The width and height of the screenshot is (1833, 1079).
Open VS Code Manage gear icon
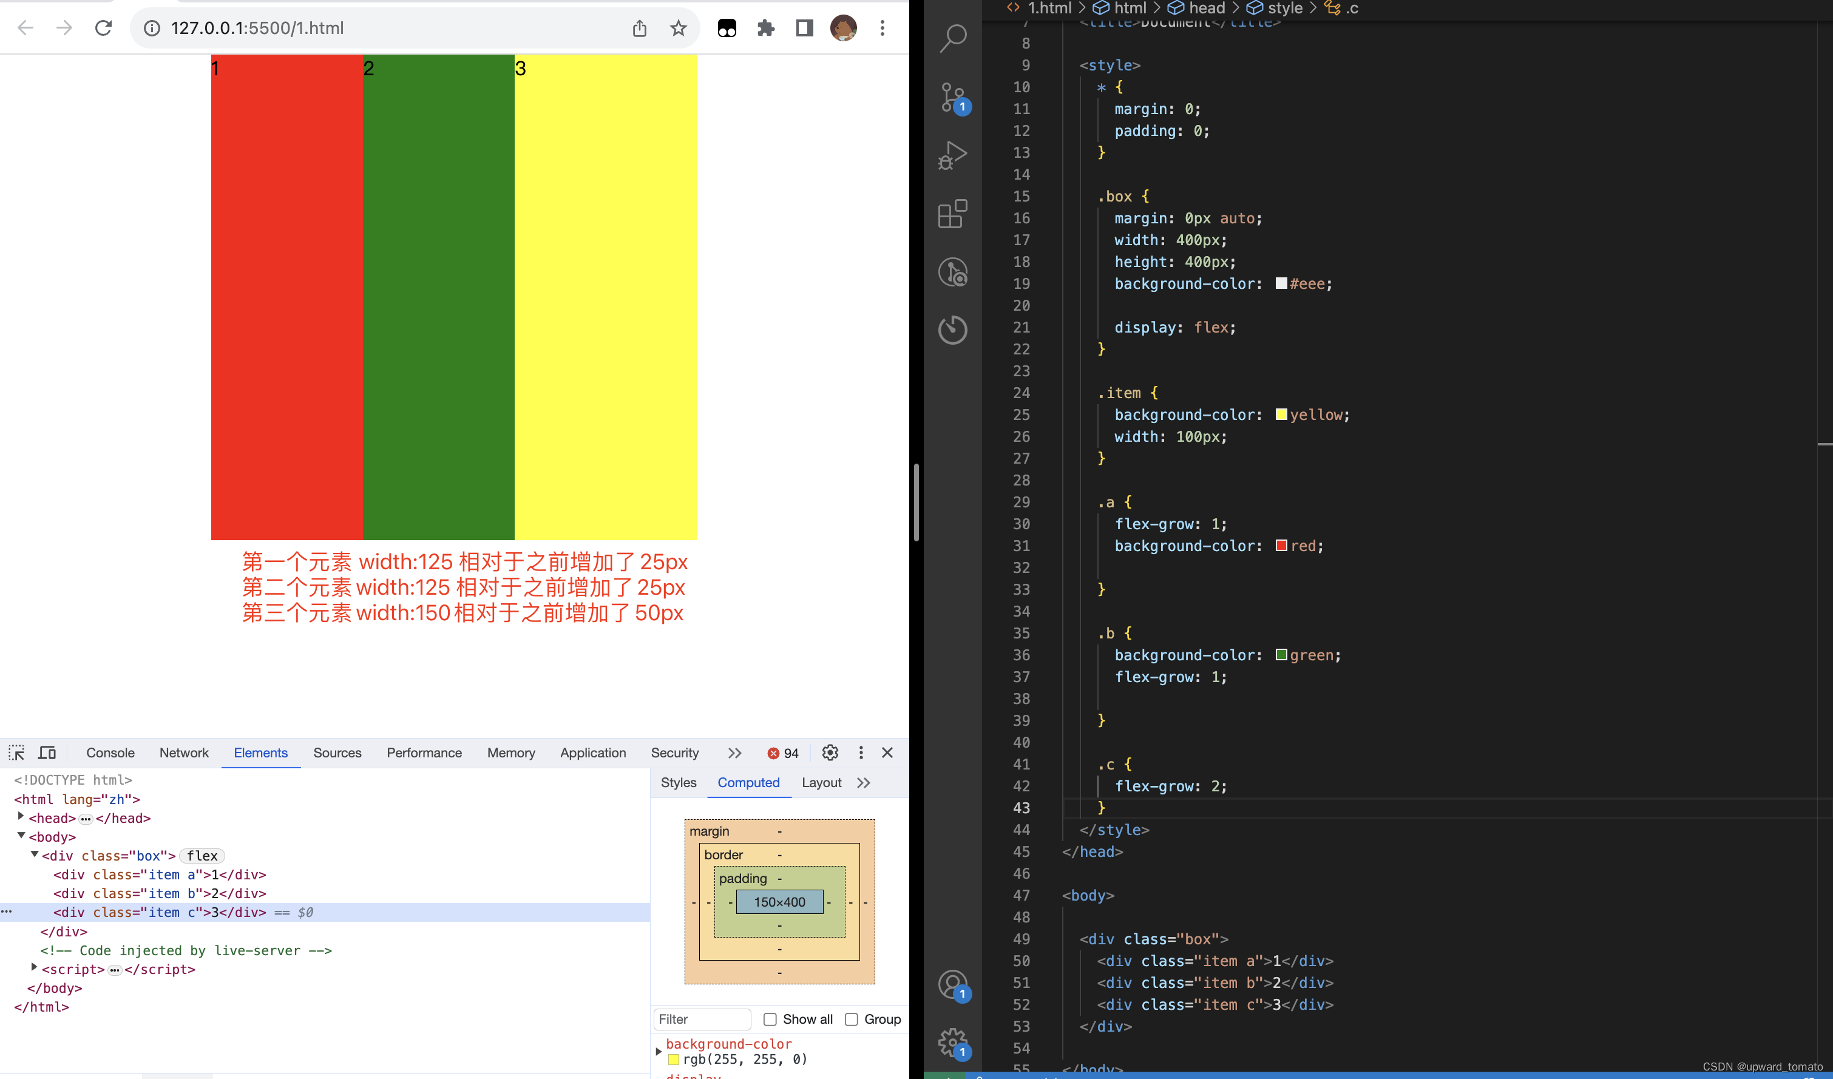tap(952, 1043)
